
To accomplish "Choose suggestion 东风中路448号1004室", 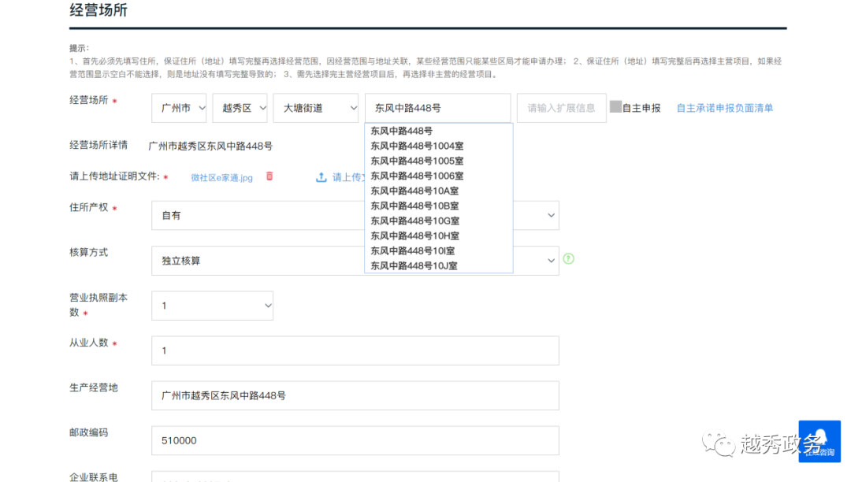I will (417, 146).
